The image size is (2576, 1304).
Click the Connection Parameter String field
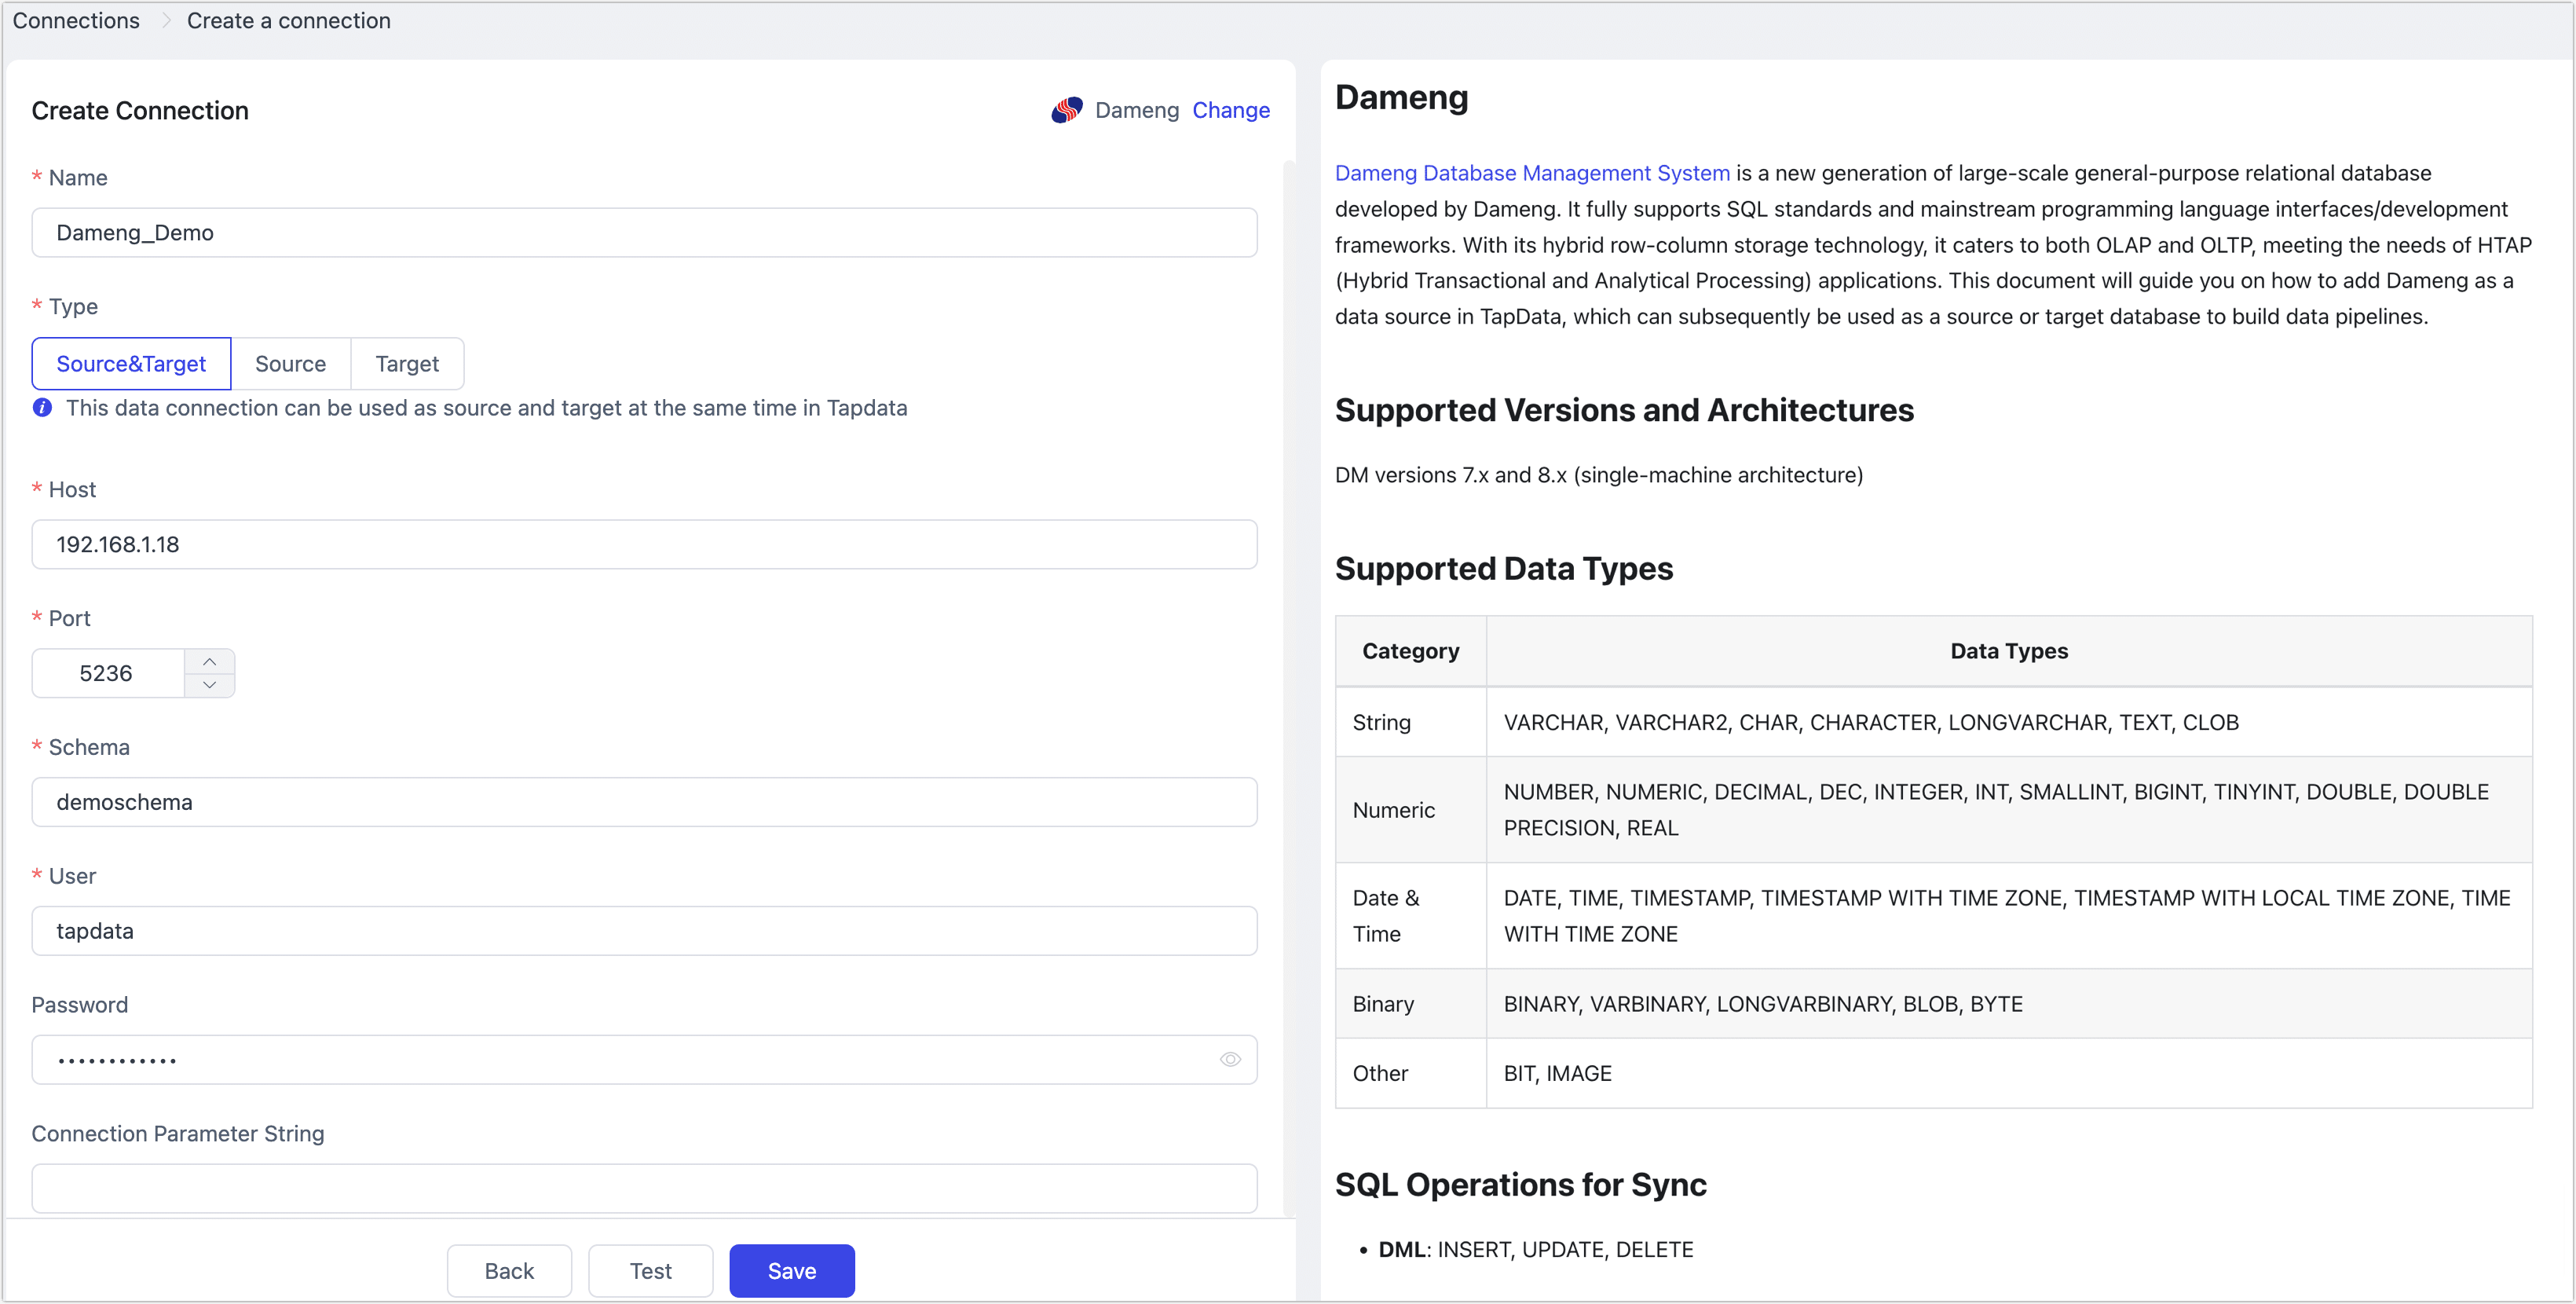tap(644, 1189)
